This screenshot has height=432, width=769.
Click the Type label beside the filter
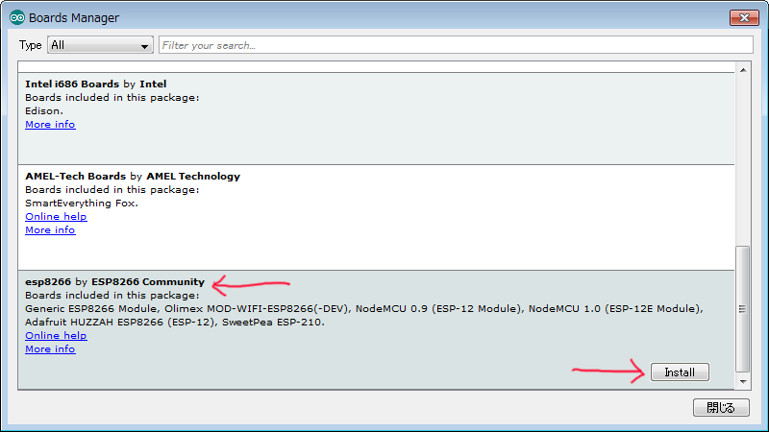(x=31, y=45)
